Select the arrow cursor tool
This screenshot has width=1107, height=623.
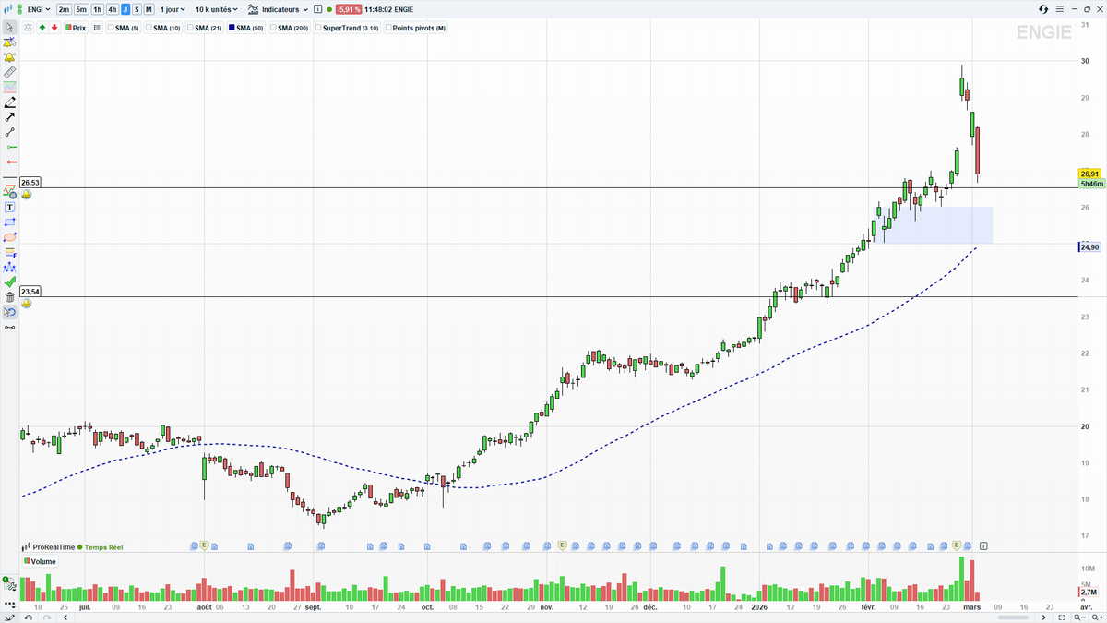pyautogui.click(x=10, y=28)
